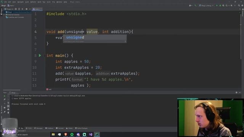
Task: Open IDE settings gear in top-right corner
Action: (242, 5)
